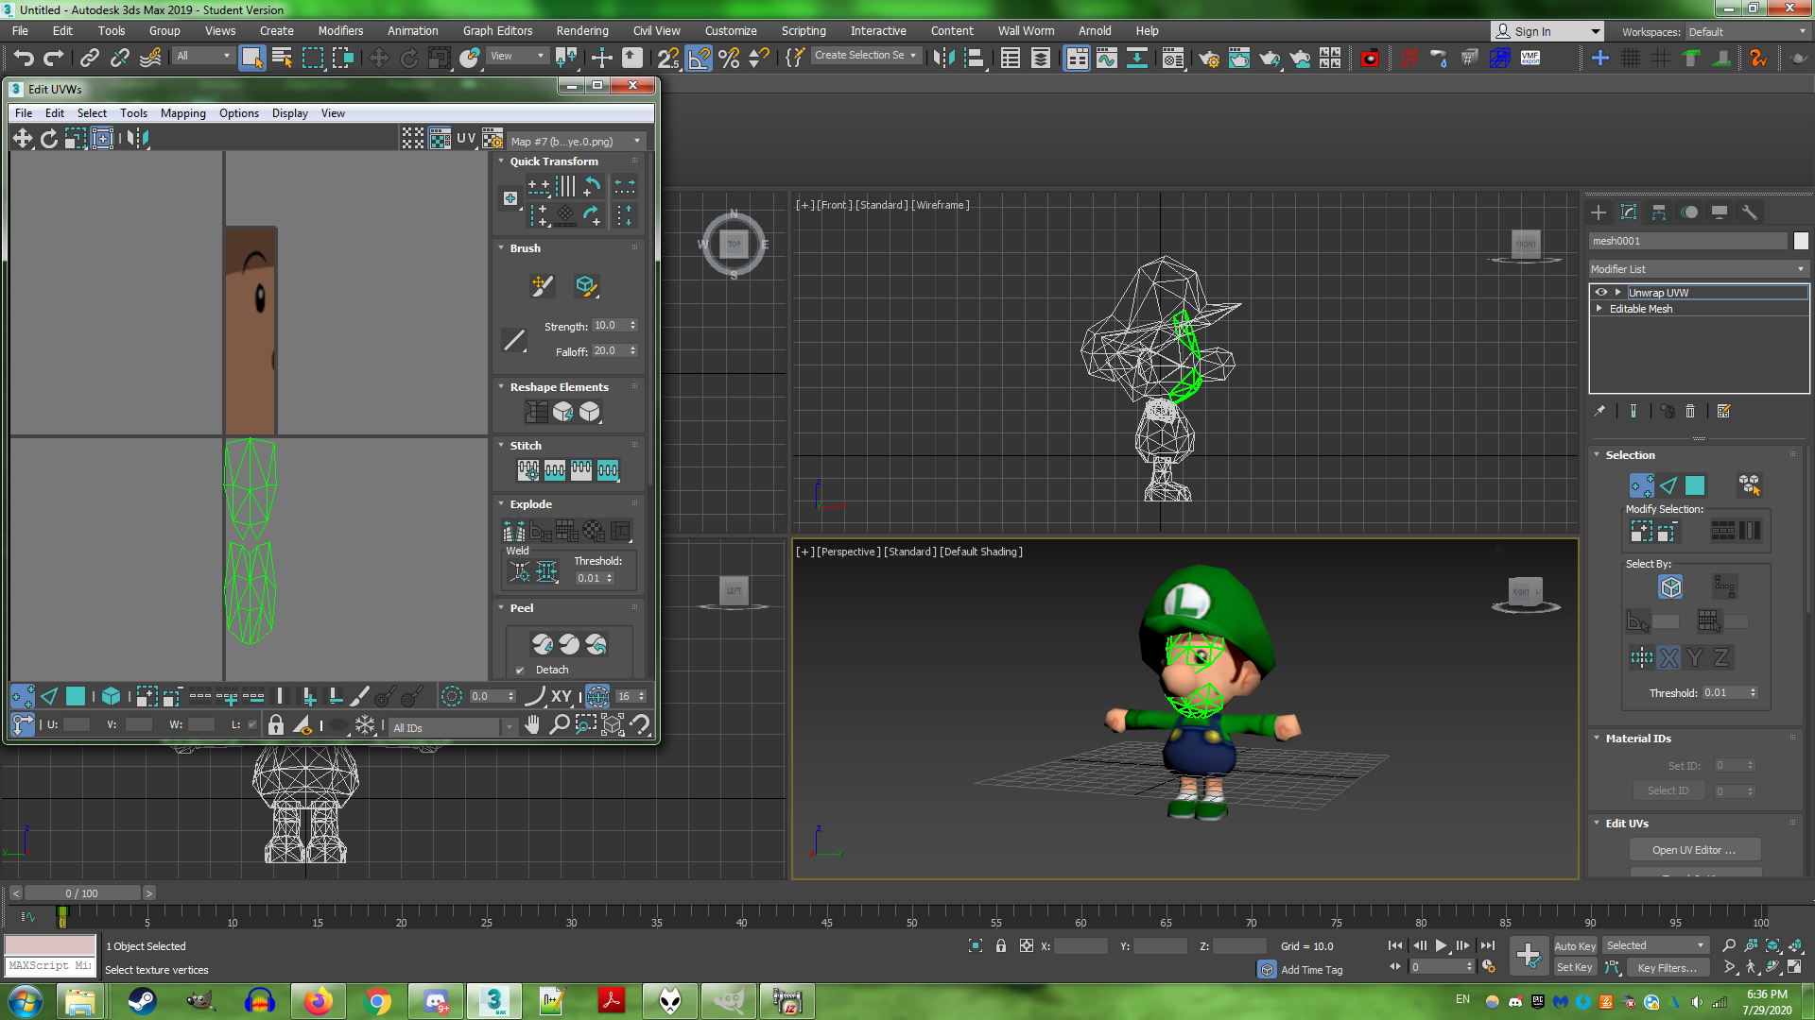Select Polygon mode in Selection rollout
1815x1020 pixels.
click(1695, 485)
